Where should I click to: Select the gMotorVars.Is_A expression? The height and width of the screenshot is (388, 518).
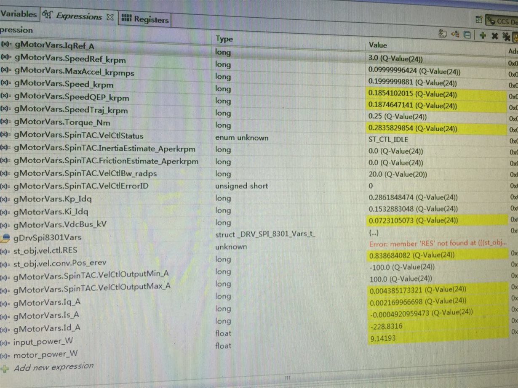(x=46, y=315)
